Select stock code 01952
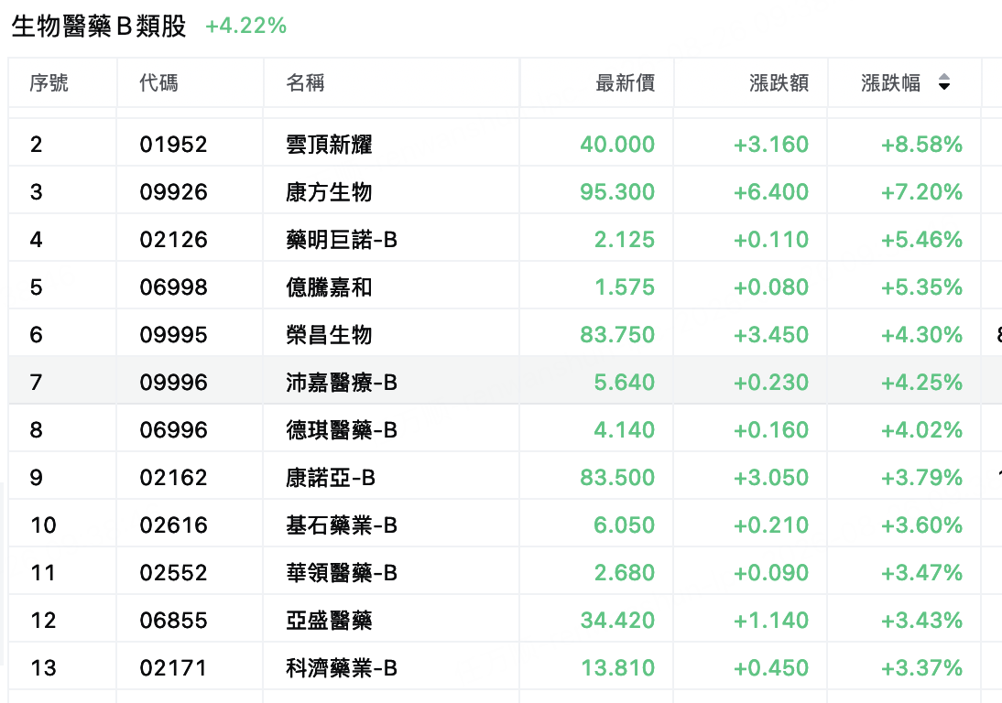 [173, 145]
